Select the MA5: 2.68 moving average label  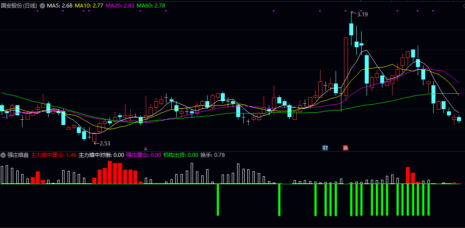click(59, 6)
